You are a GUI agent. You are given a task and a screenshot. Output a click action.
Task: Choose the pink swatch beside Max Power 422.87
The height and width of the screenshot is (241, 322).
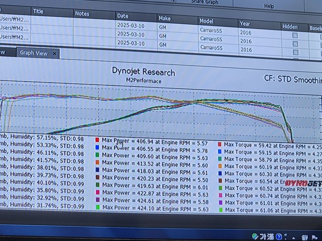(98, 192)
